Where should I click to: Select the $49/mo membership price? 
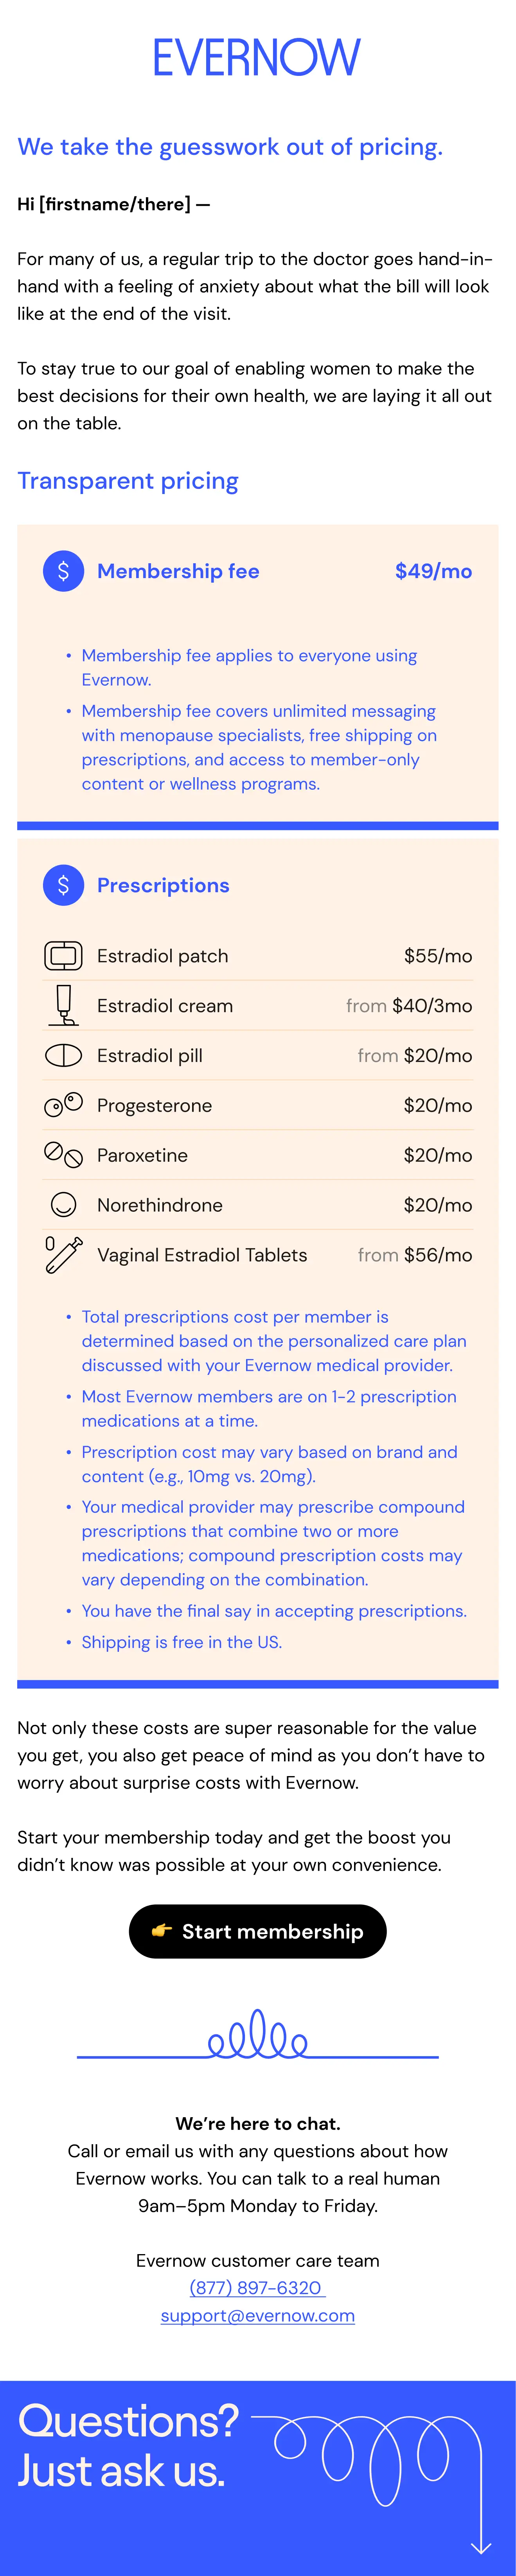pos(434,571)
